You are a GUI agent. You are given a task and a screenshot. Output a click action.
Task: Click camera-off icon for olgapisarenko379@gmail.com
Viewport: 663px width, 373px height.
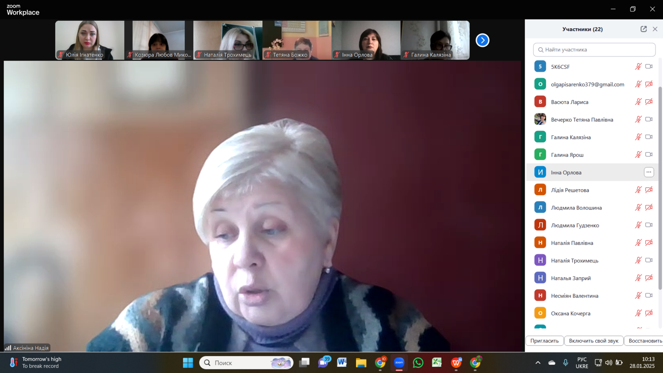tap(649, 84)
